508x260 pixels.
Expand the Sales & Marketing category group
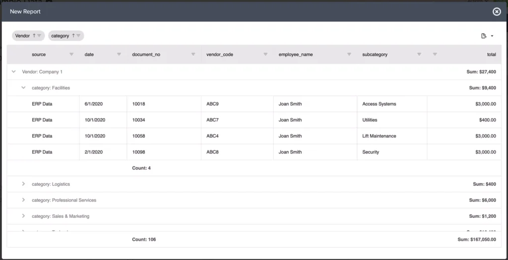tap(23, 216)
